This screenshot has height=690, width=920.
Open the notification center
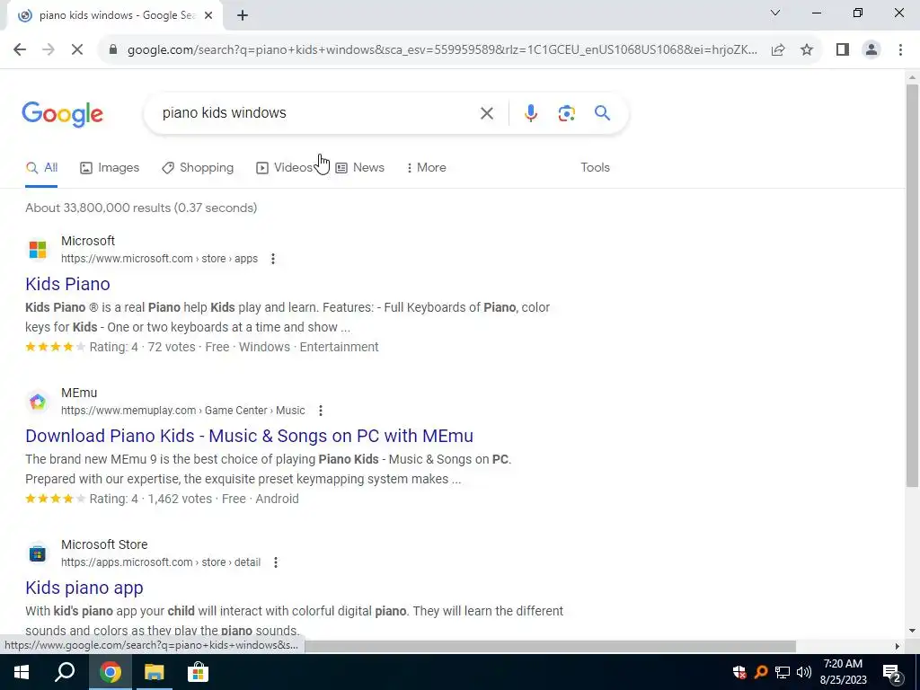pyautogui.click(x=892, y=673)
